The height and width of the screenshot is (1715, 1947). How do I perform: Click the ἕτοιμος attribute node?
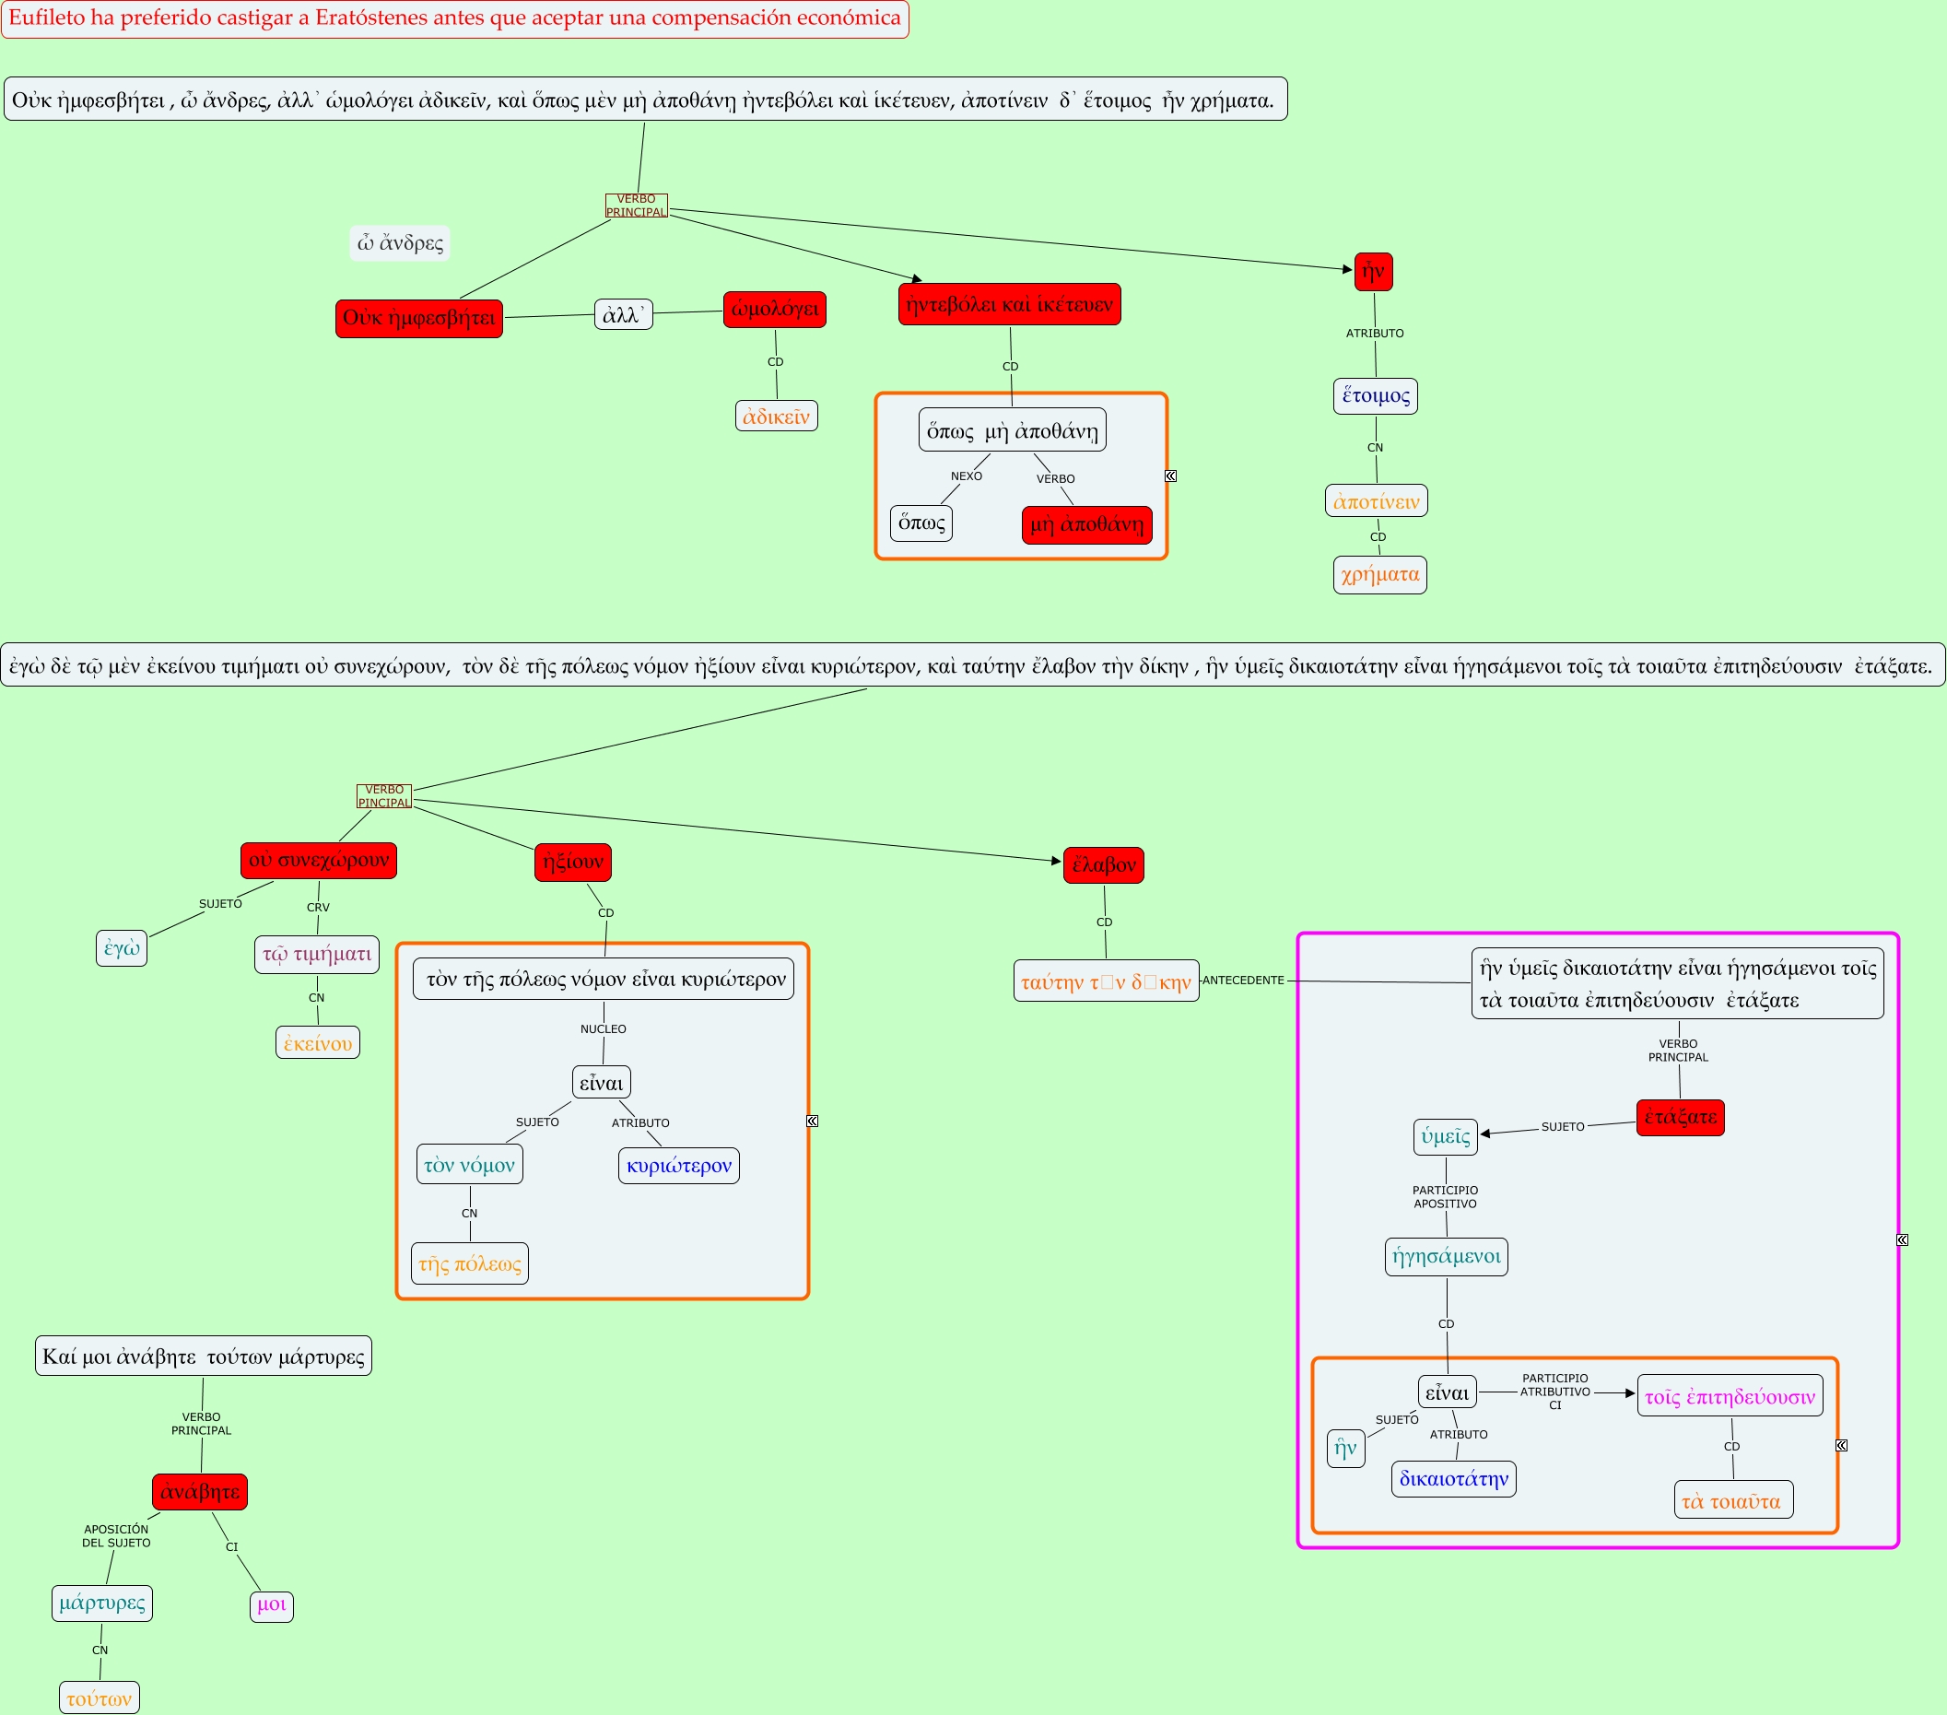point(1376,395)
